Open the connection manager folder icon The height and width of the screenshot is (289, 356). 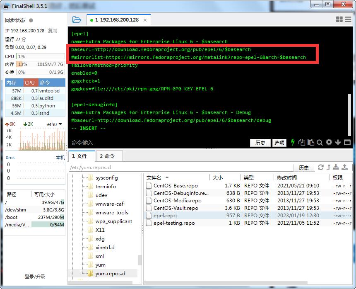(x=77, y=19)
